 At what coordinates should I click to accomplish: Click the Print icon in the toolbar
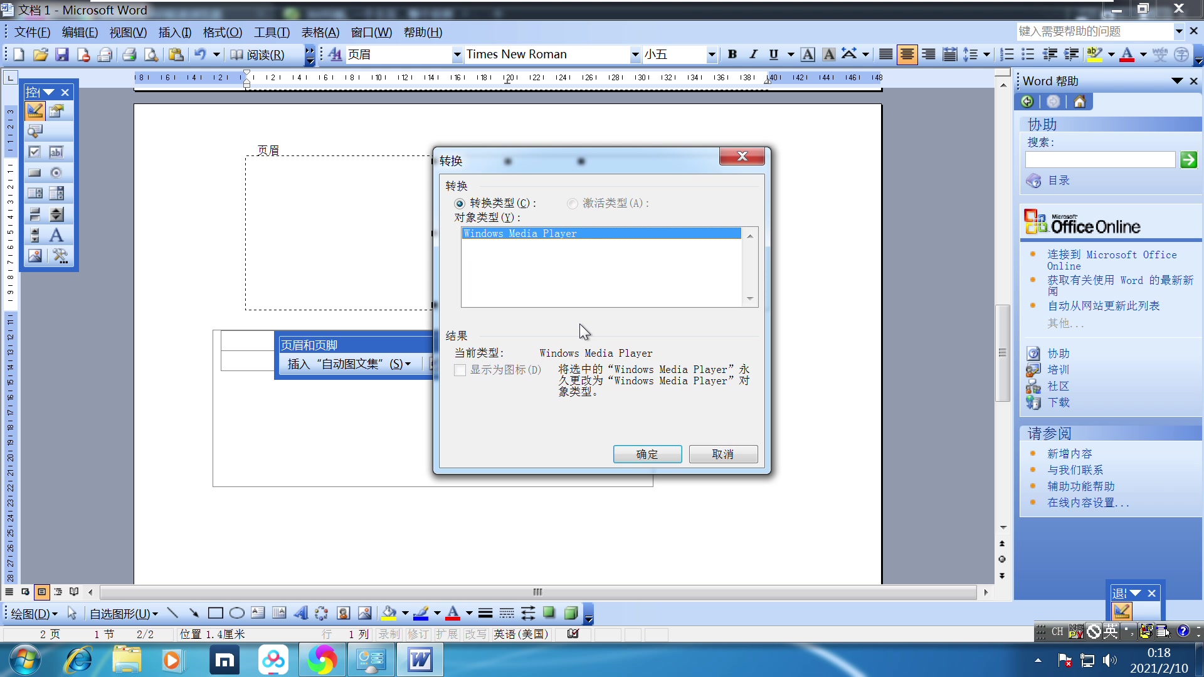tap(129, 55)
